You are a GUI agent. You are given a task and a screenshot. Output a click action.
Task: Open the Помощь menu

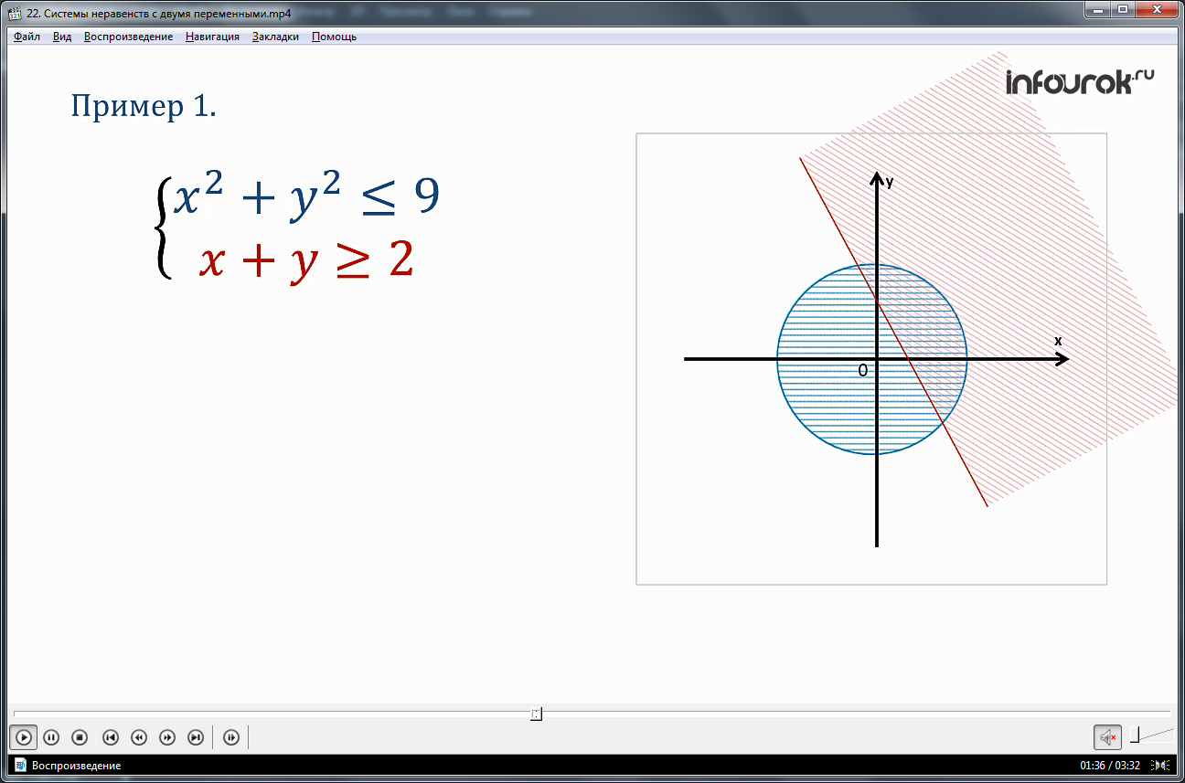click(334, 37)
